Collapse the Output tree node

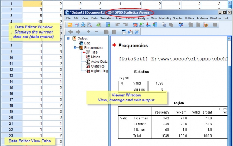tap(68, 38)
